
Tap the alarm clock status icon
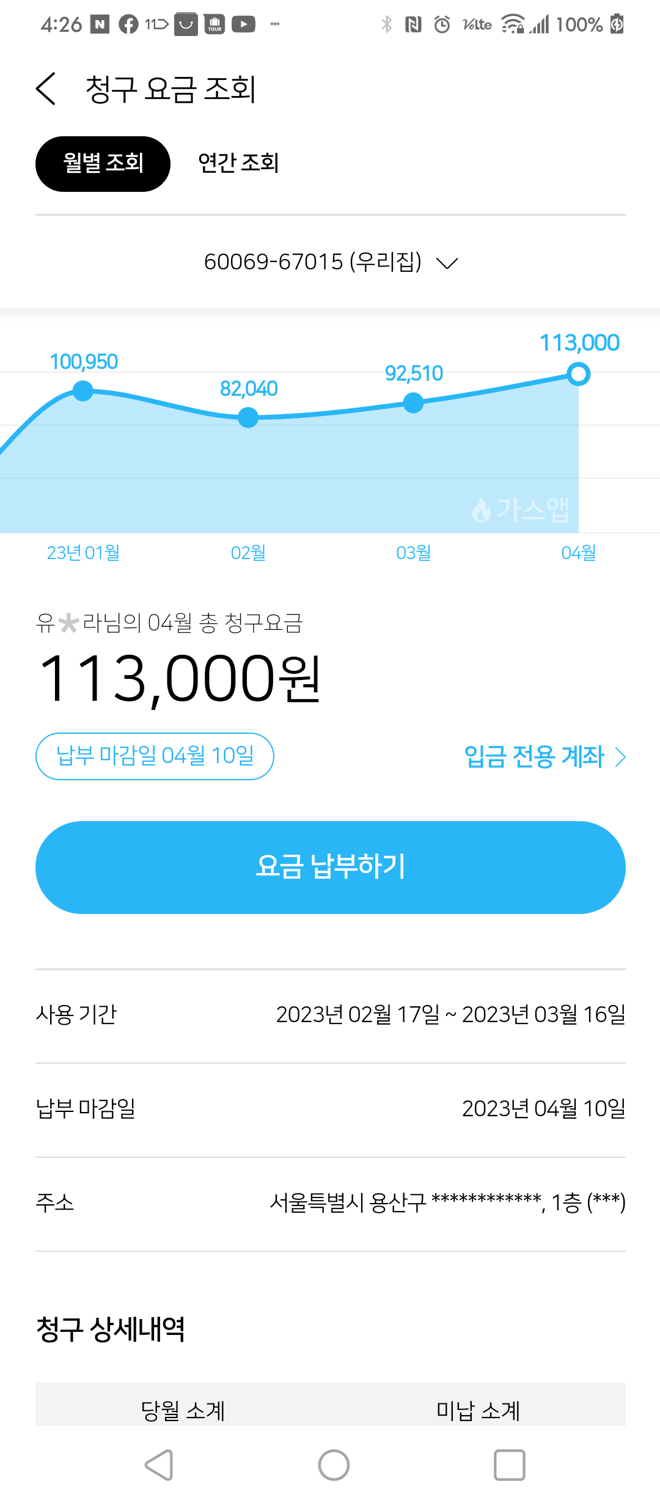tap(442, 24)
